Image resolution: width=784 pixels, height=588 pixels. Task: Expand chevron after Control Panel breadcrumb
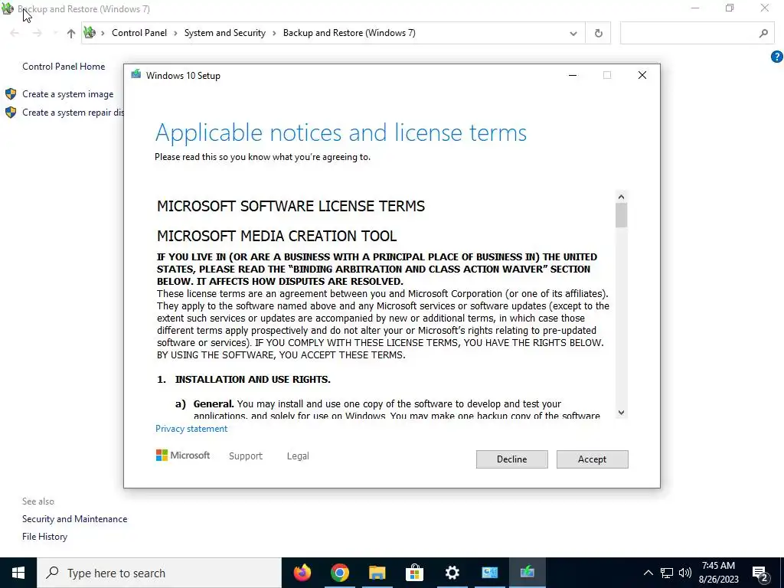175,33
